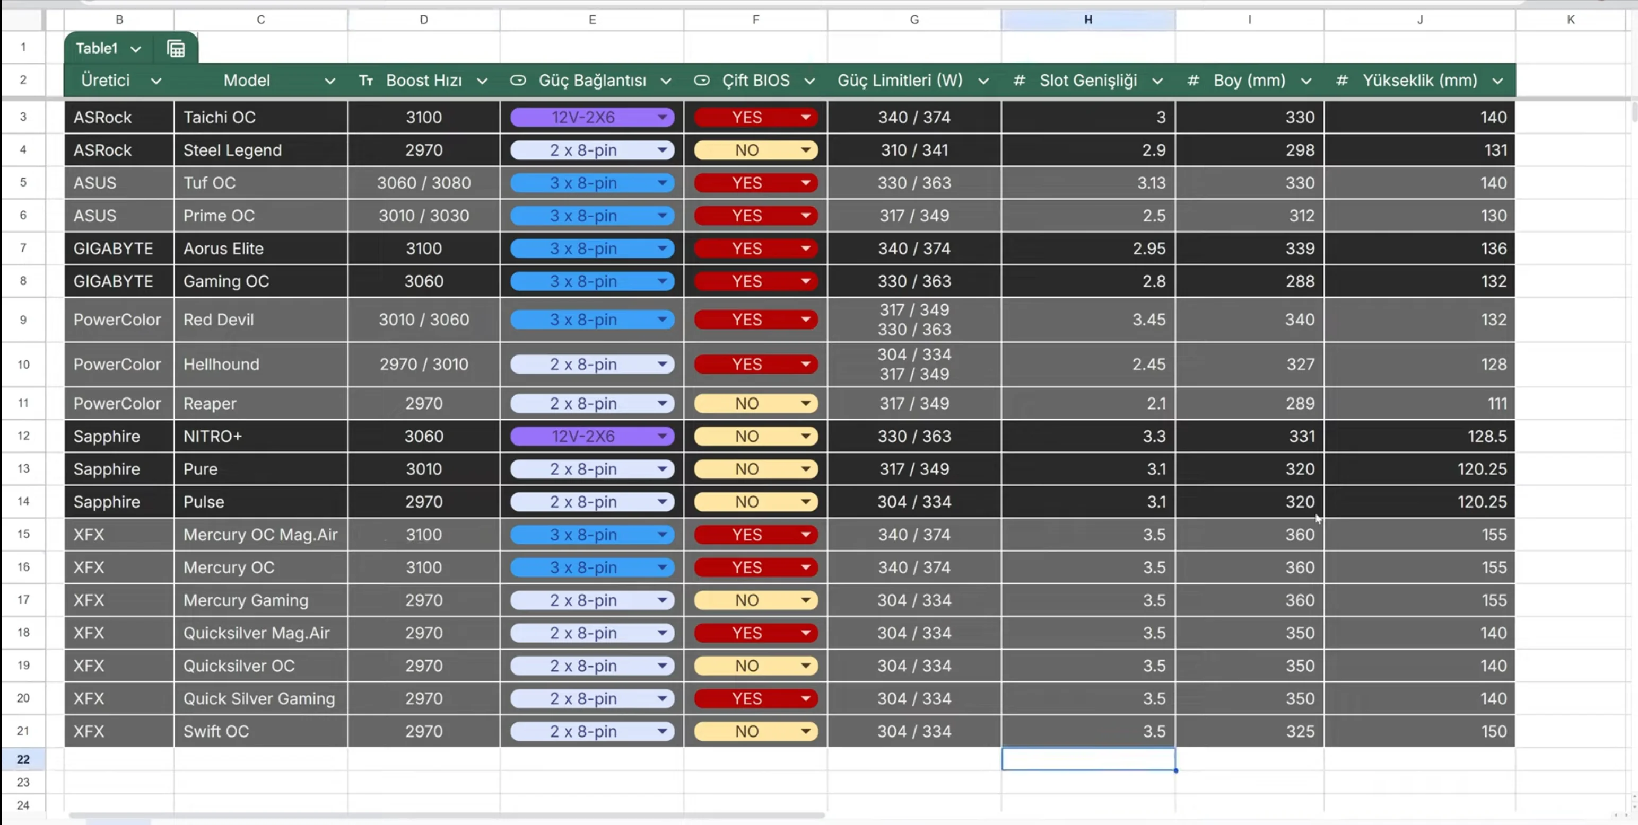Viewport: 1638px width, 825px height.
Task: Click the purple 12V-2X6 chip for Taichi OC
Action: tap(591, 118)
